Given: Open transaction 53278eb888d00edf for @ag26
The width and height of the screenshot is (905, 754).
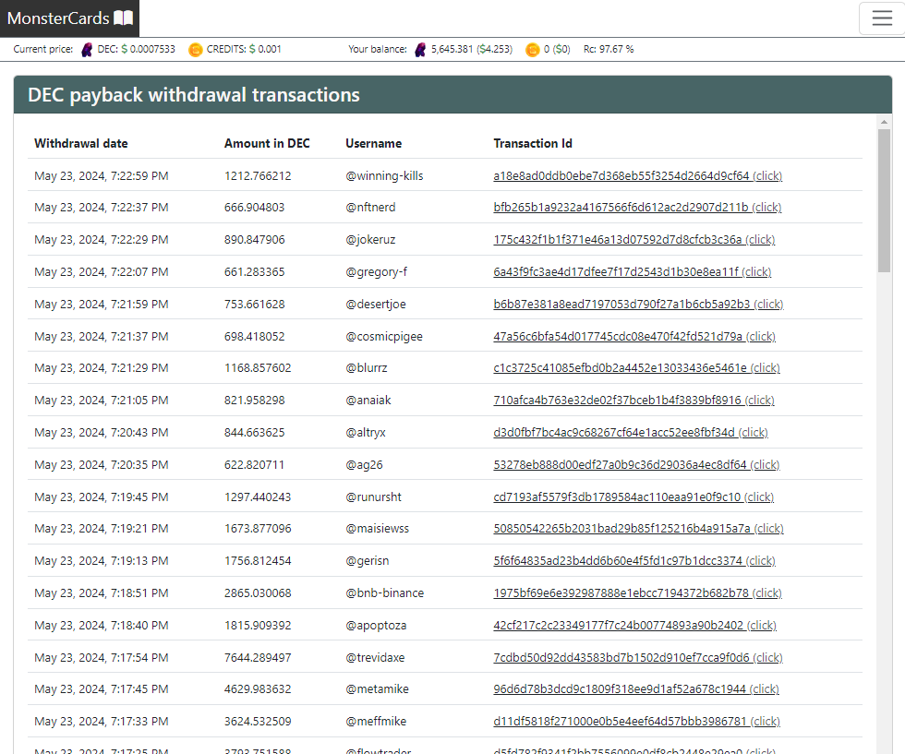Looking at the screenshot, I should click(x=636, y=465).
